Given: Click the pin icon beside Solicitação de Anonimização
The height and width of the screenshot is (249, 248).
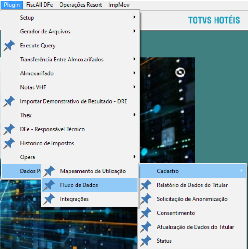Looking at the screenshot, I should [146, 199].
